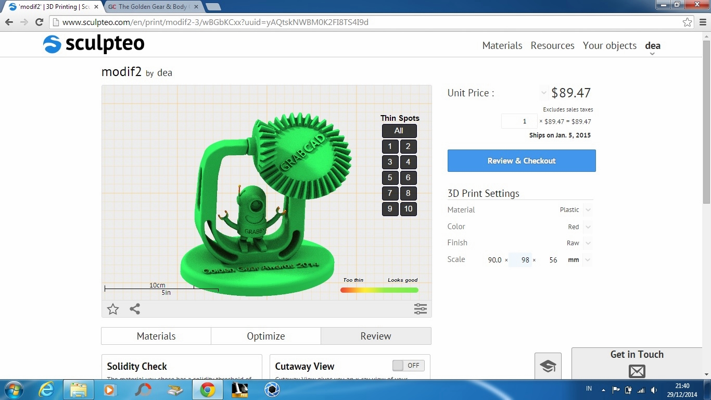Click the envelope icon under Get in Touch

(637, 371)
